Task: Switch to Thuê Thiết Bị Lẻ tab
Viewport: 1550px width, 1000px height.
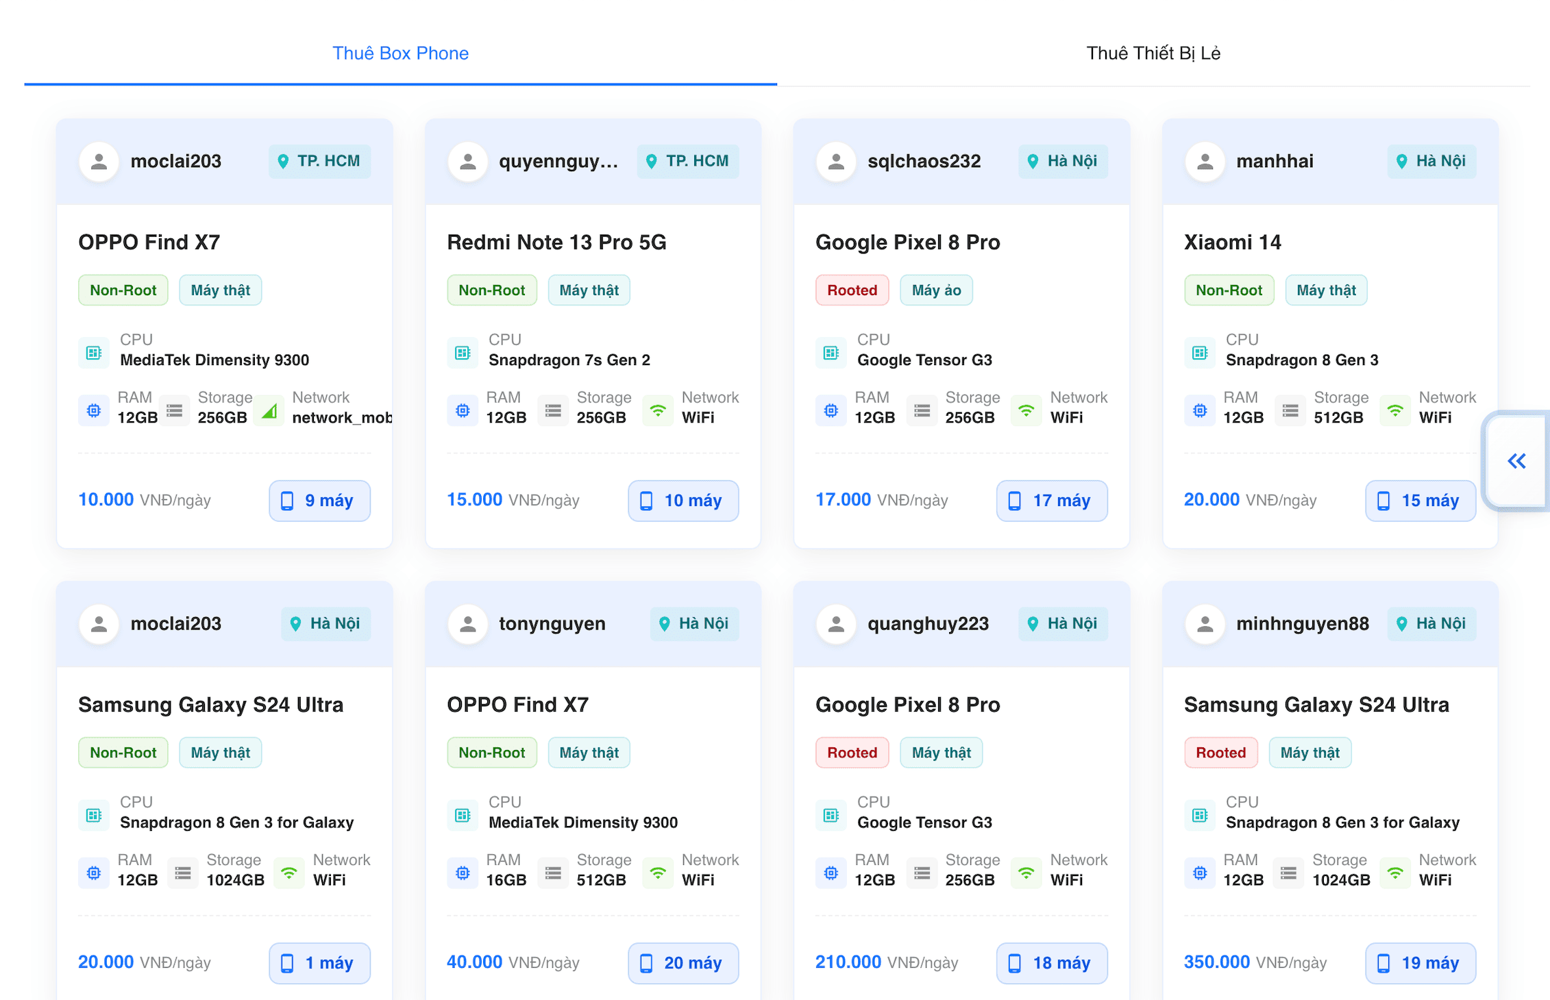Action: (x=1153, y=53)
